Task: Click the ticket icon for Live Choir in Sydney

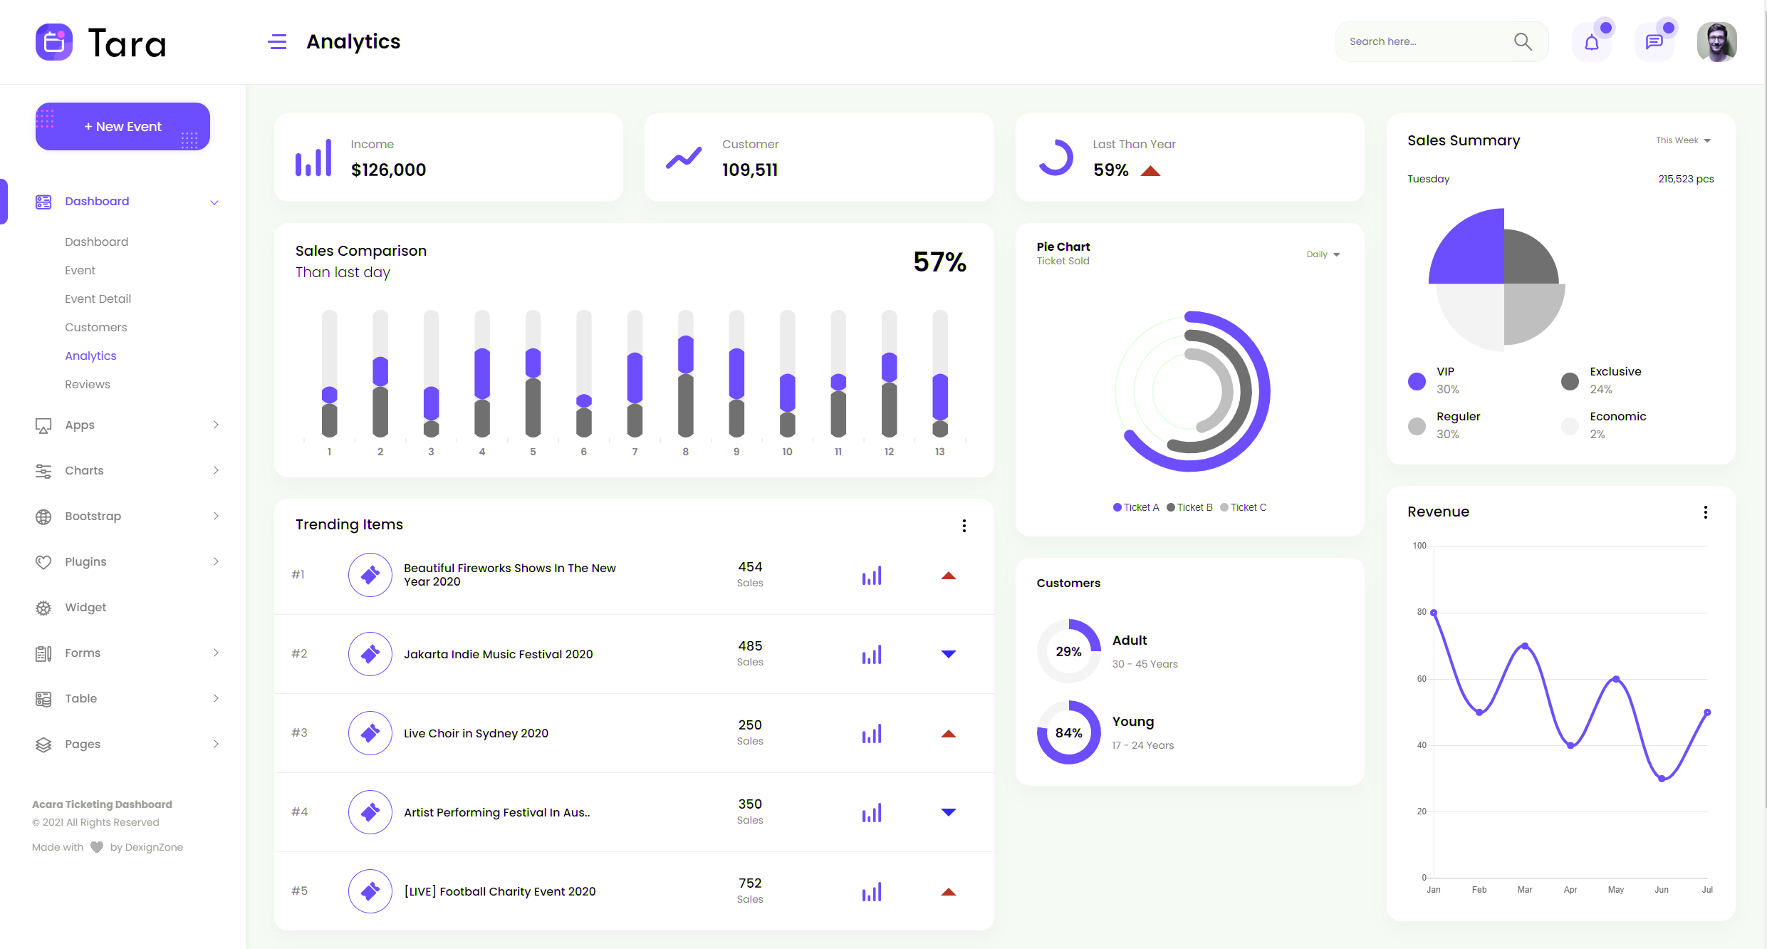Action: [x=370, y=733]
